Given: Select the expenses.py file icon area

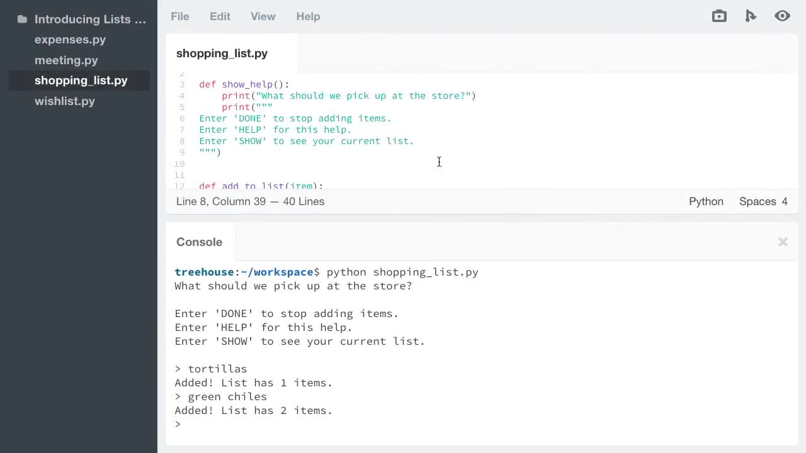Looking at the screenshot, I should (x=70, y=40).
